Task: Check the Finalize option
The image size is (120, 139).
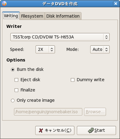Action: tap(16, 90)
